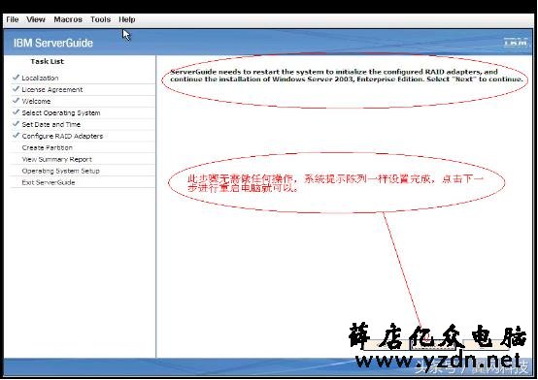Image resolution: width=538 pixels, height=380 pixels.
Task: Click the IBM logo in the header
Action: [x=516, y=43]
